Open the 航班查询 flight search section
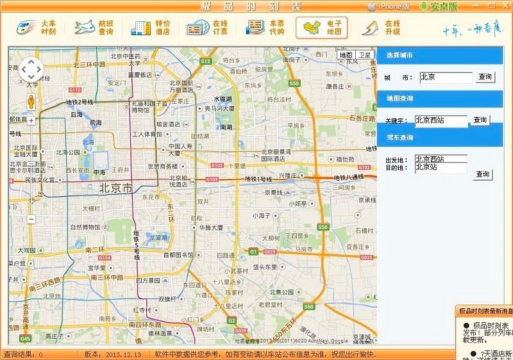This screenshot has height=360, width=513. [94, 28]
